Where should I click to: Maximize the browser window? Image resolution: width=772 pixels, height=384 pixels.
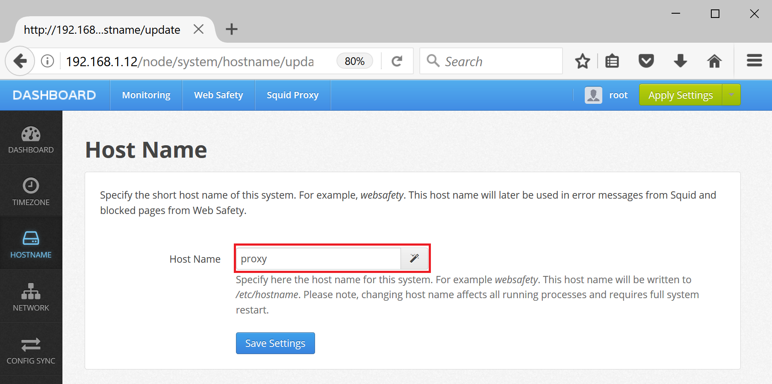[715, 14]
